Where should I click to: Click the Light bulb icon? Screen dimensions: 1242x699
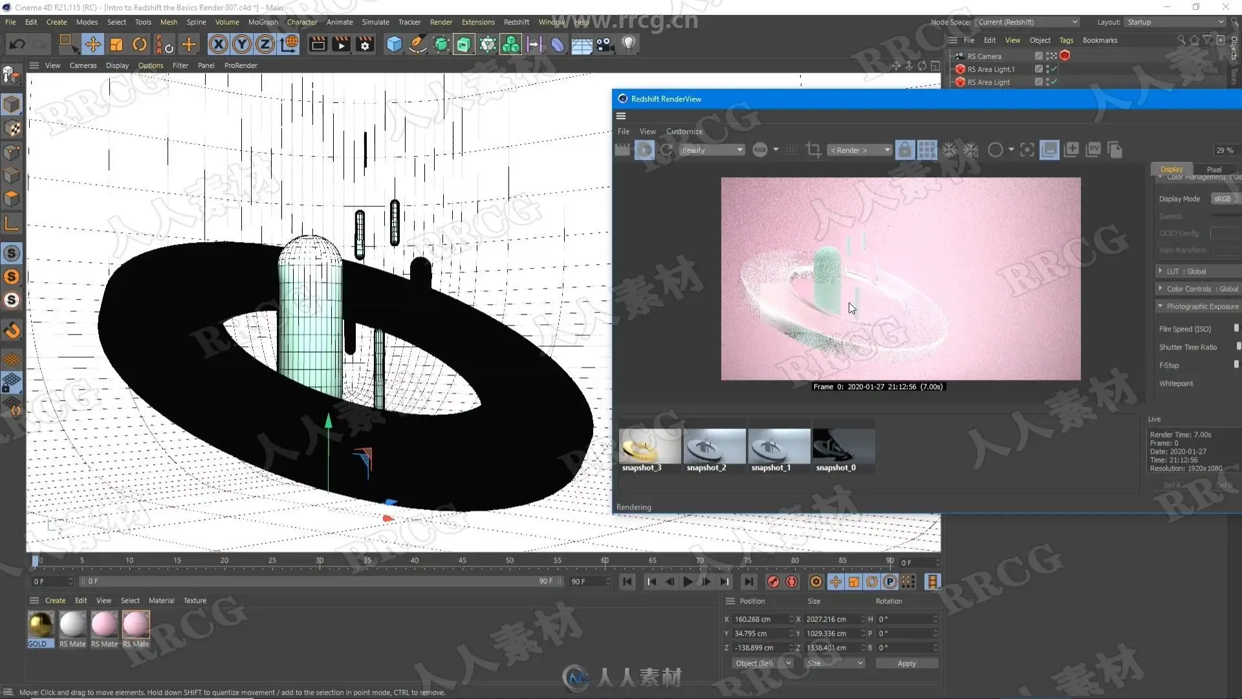click(x=628, y=44)
